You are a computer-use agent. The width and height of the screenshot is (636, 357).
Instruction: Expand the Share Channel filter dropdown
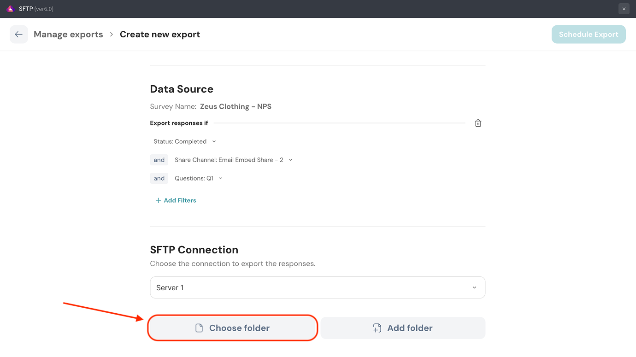(x=233, y=160)
